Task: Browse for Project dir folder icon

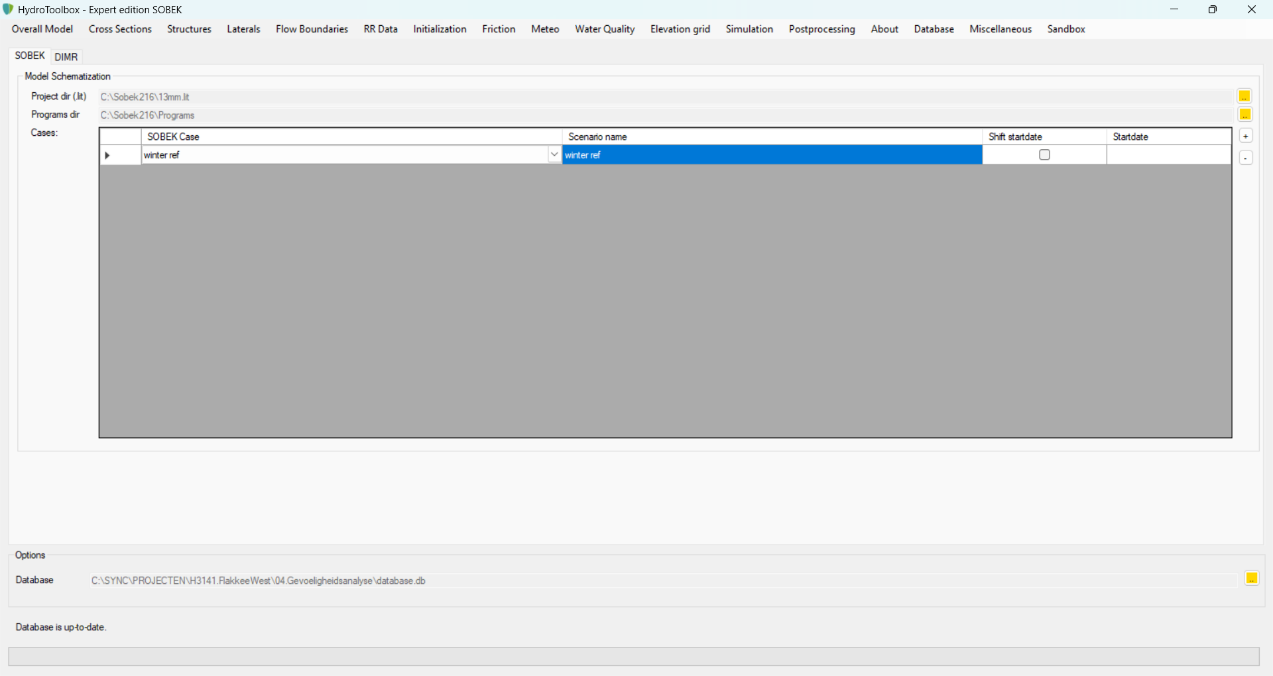Action: tap(1244, 97)
